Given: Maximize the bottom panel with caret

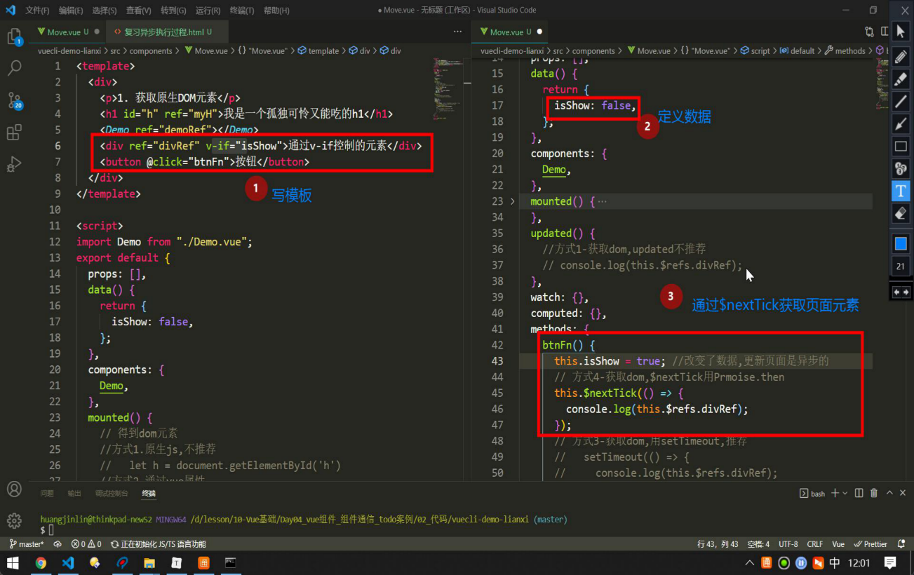Looking at the screenshot, I should click(x=889, y=494).
